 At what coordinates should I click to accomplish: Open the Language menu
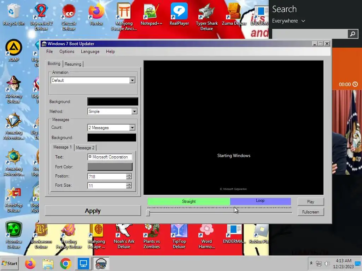click(x=90, y=52)
